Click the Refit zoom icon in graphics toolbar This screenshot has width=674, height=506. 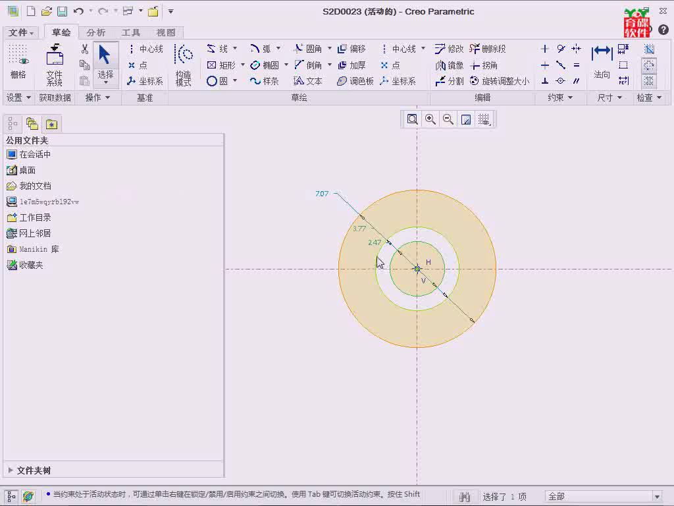(x=412, y=119)
